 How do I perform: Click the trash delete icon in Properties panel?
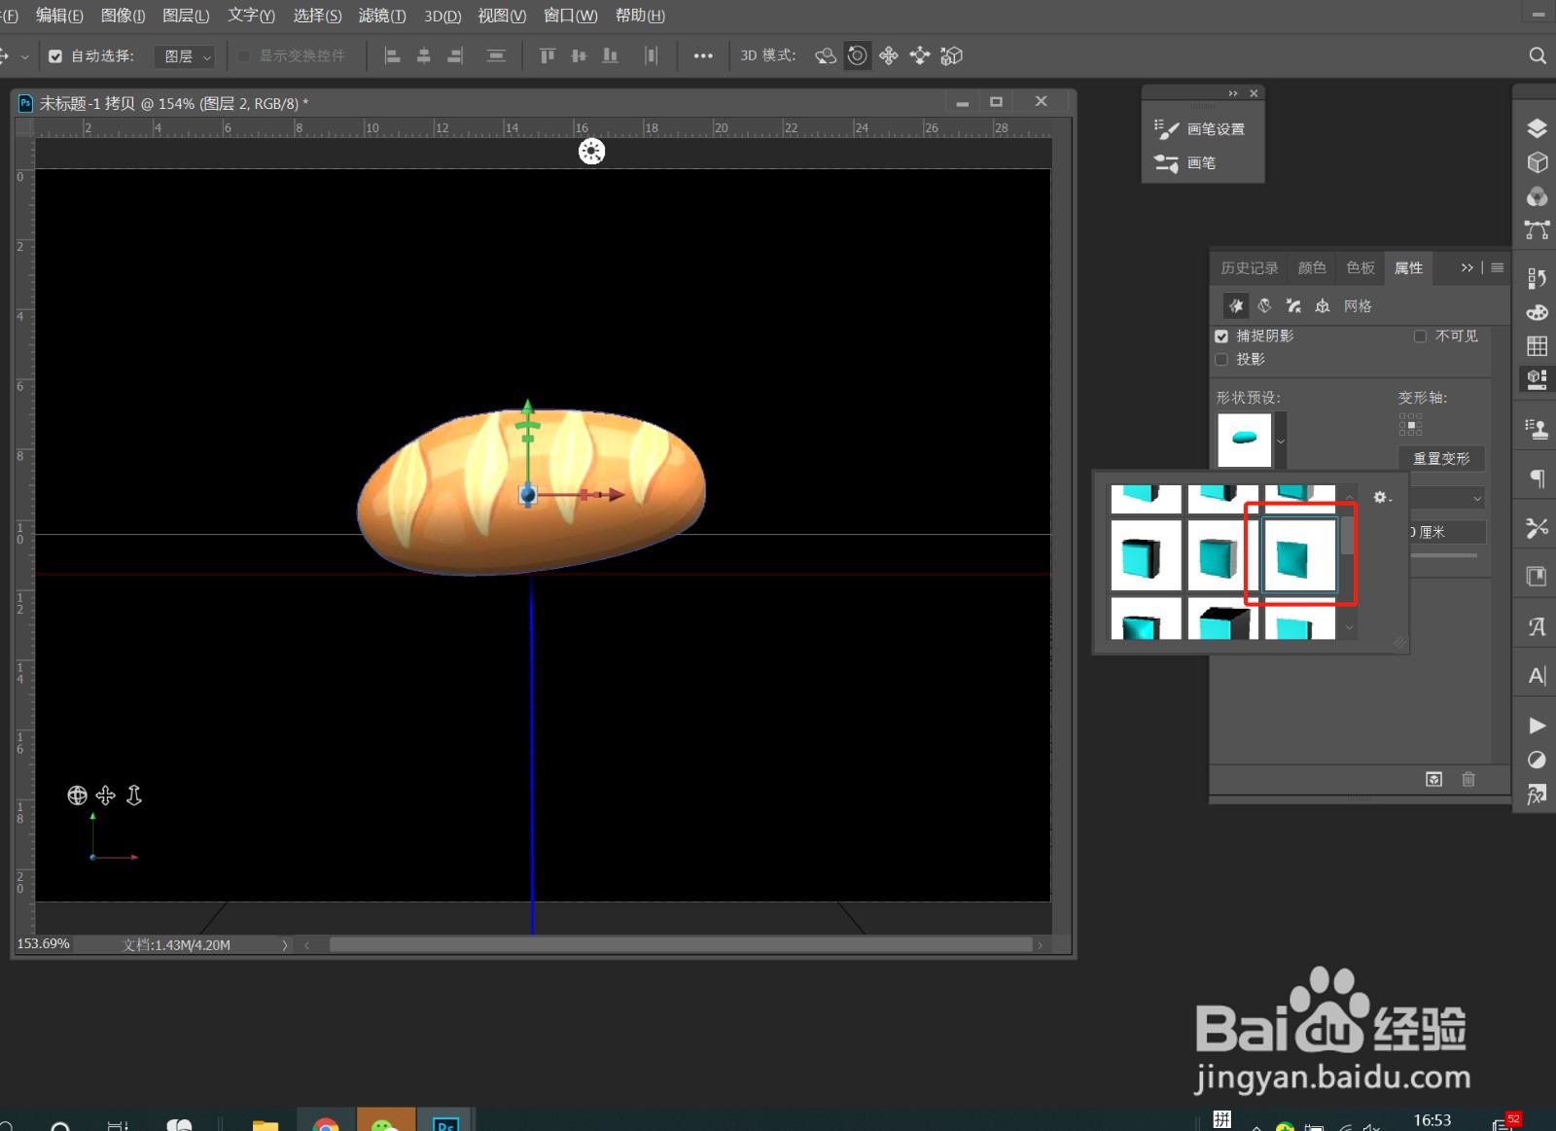[1468, 779]
